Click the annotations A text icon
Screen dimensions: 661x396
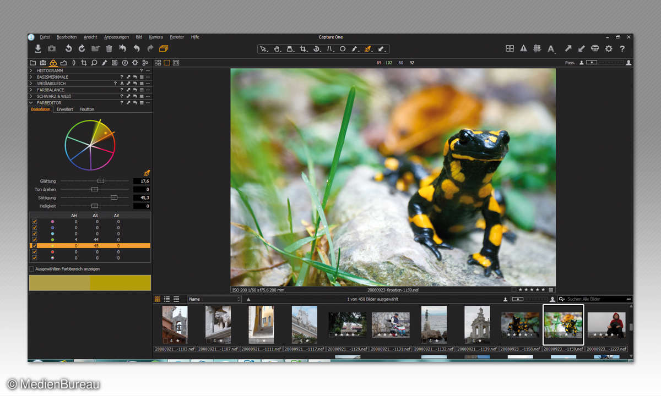point(551,48)
